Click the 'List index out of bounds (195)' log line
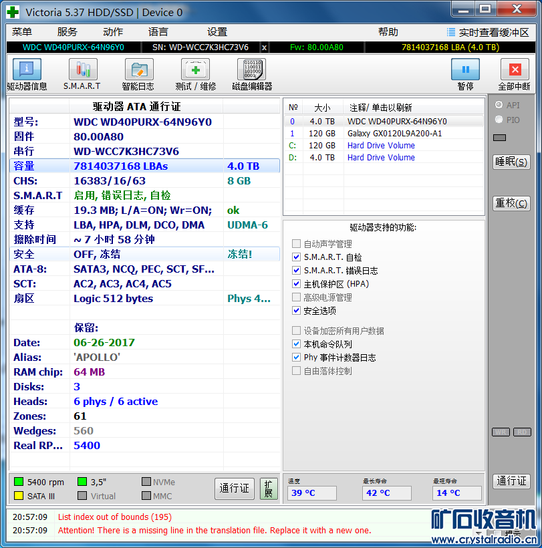This screenshot has width=542, height=548. pos(115,517)
